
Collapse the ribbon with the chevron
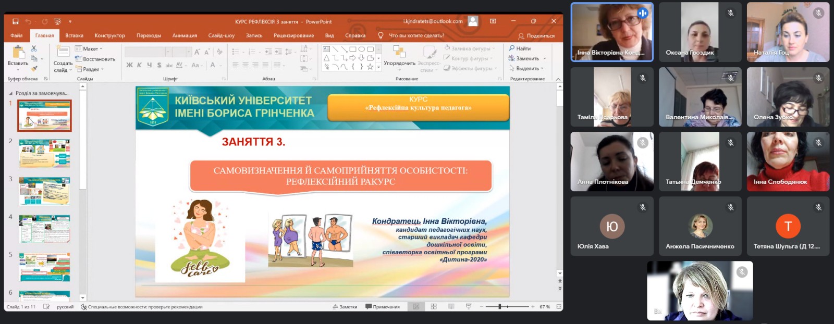point(558,79)
